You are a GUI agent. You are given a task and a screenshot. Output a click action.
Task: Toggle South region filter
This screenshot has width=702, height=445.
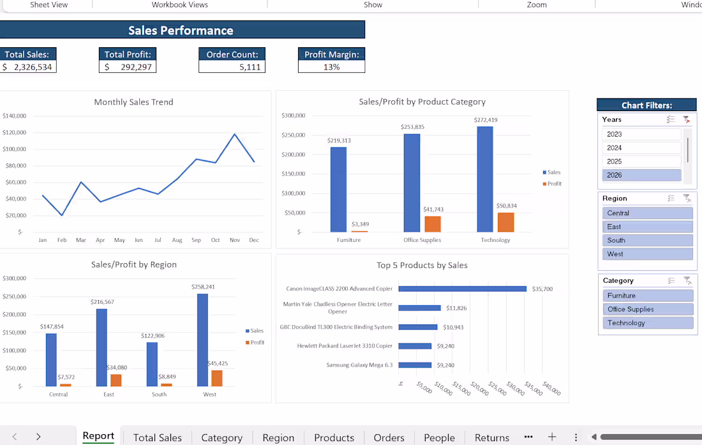pos(647,241)
